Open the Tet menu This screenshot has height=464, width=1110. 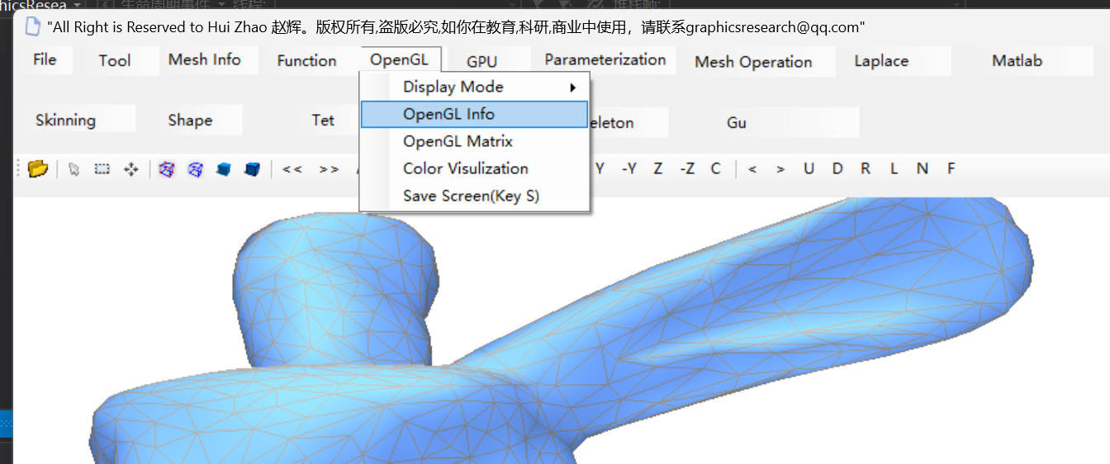(323, 121)
